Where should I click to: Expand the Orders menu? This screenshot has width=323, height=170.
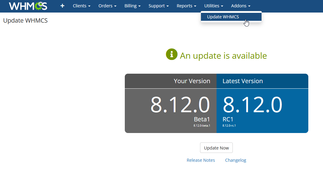(x=107, y=6)
